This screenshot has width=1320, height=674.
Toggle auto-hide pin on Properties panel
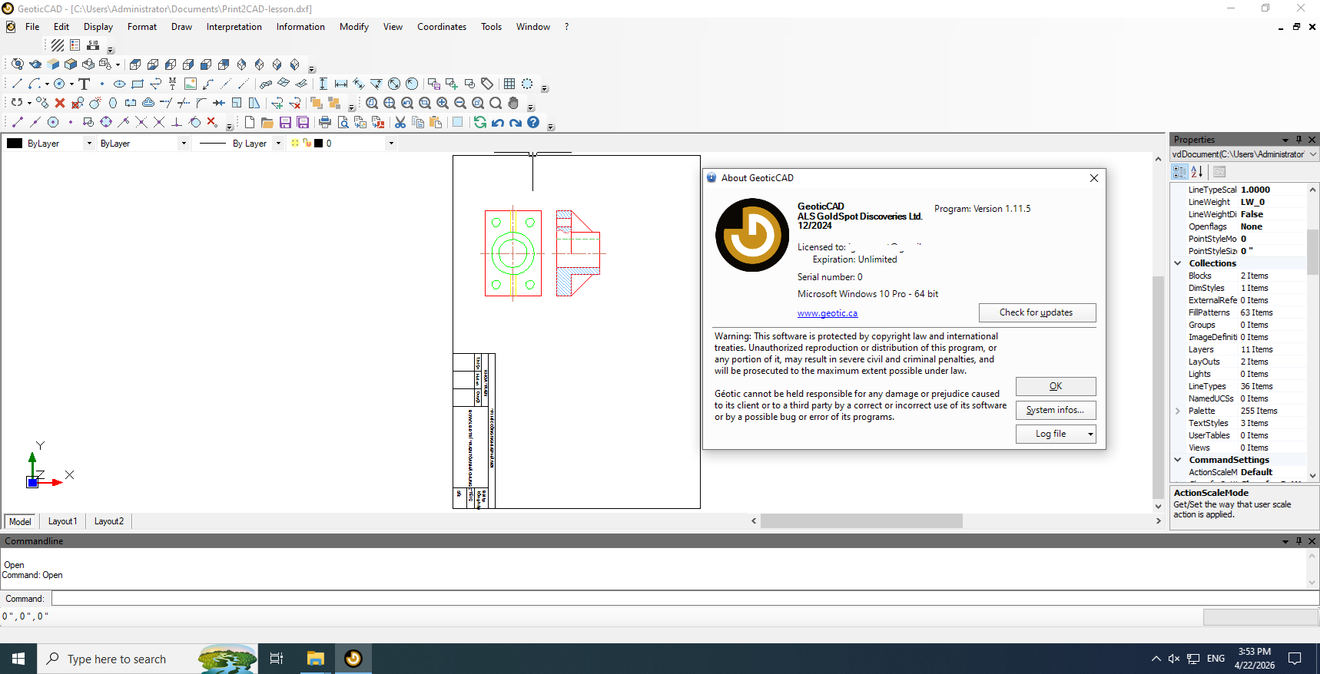(x=1299, y=140)
